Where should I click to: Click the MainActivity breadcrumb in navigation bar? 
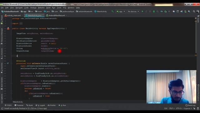(101, 12)
